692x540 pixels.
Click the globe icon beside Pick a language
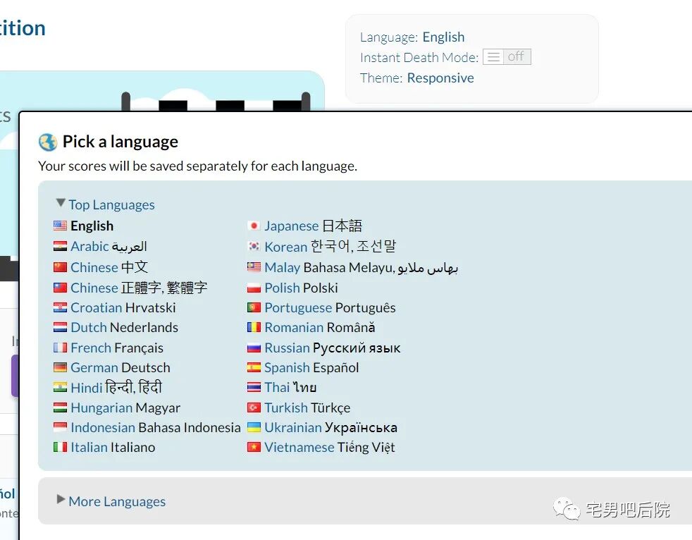47,141
